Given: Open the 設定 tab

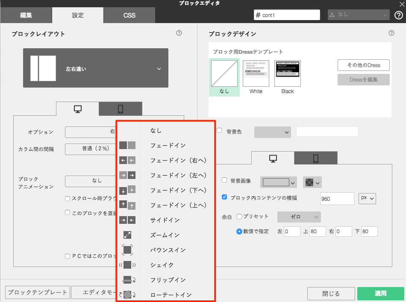Looking at the screenshot, I should [x=78, y=15].
